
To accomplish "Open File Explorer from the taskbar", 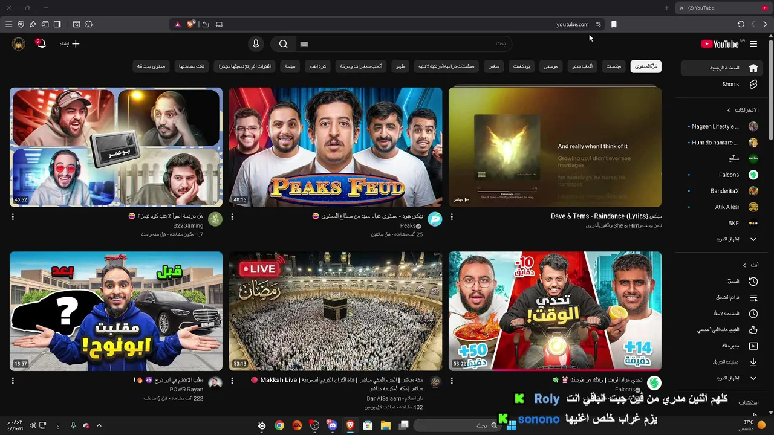I will (385, 425).
